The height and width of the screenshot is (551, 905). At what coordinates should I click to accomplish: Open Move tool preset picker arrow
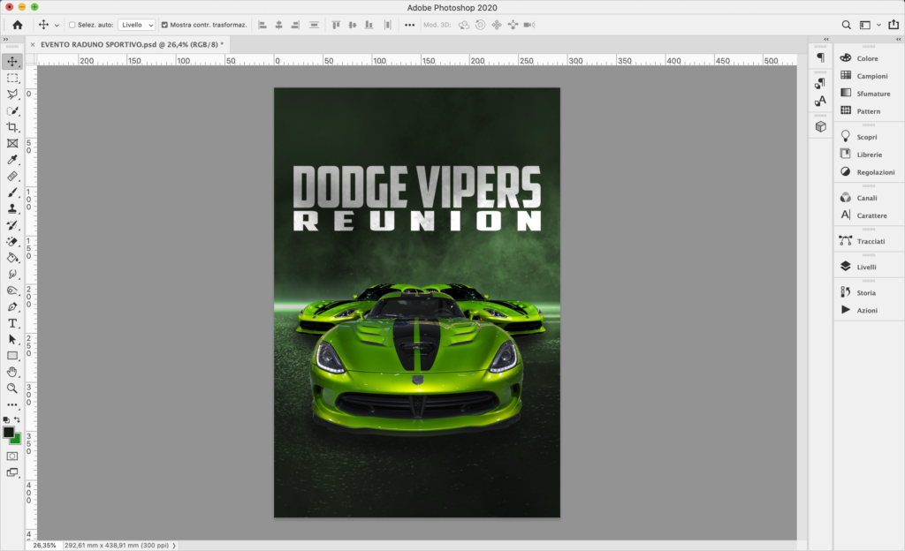(x=57, y=26)
